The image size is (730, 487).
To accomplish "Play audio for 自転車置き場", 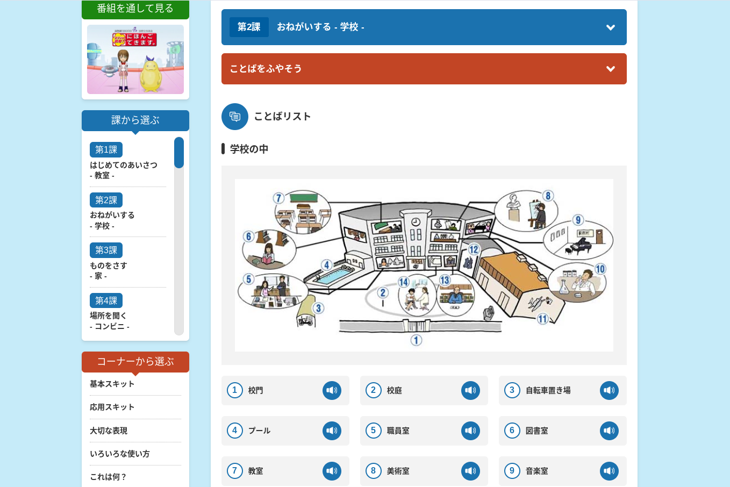I will coord(609,390).
